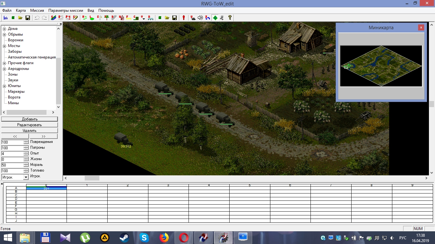Create new map with first green square icon
This screenshot has width=435, height=244.
(x=13, y=18)
